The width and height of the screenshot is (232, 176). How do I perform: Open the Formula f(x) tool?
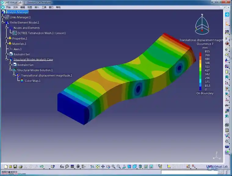click(62, 167)
